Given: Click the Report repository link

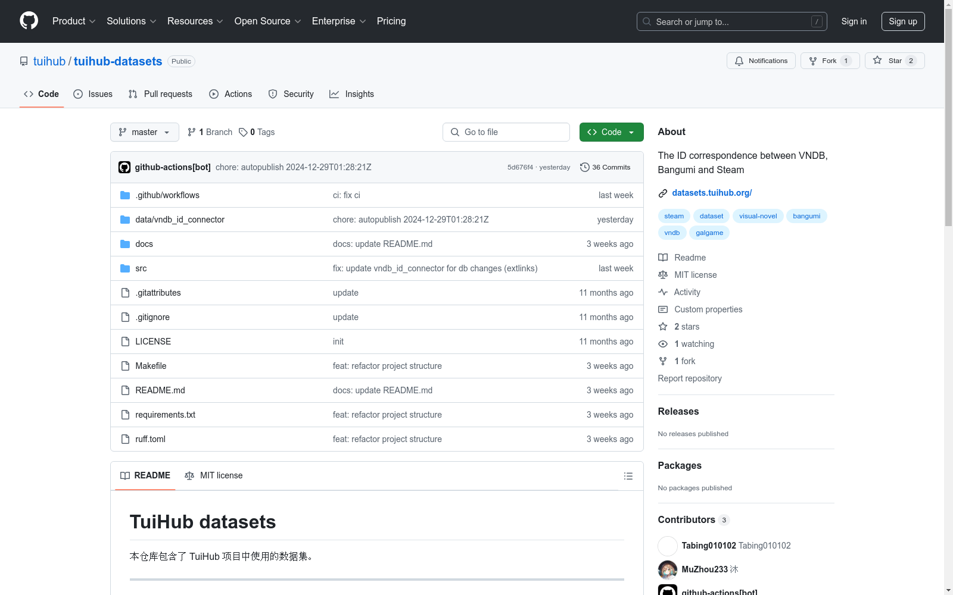Looking at the screenshot, I should 690,378.
